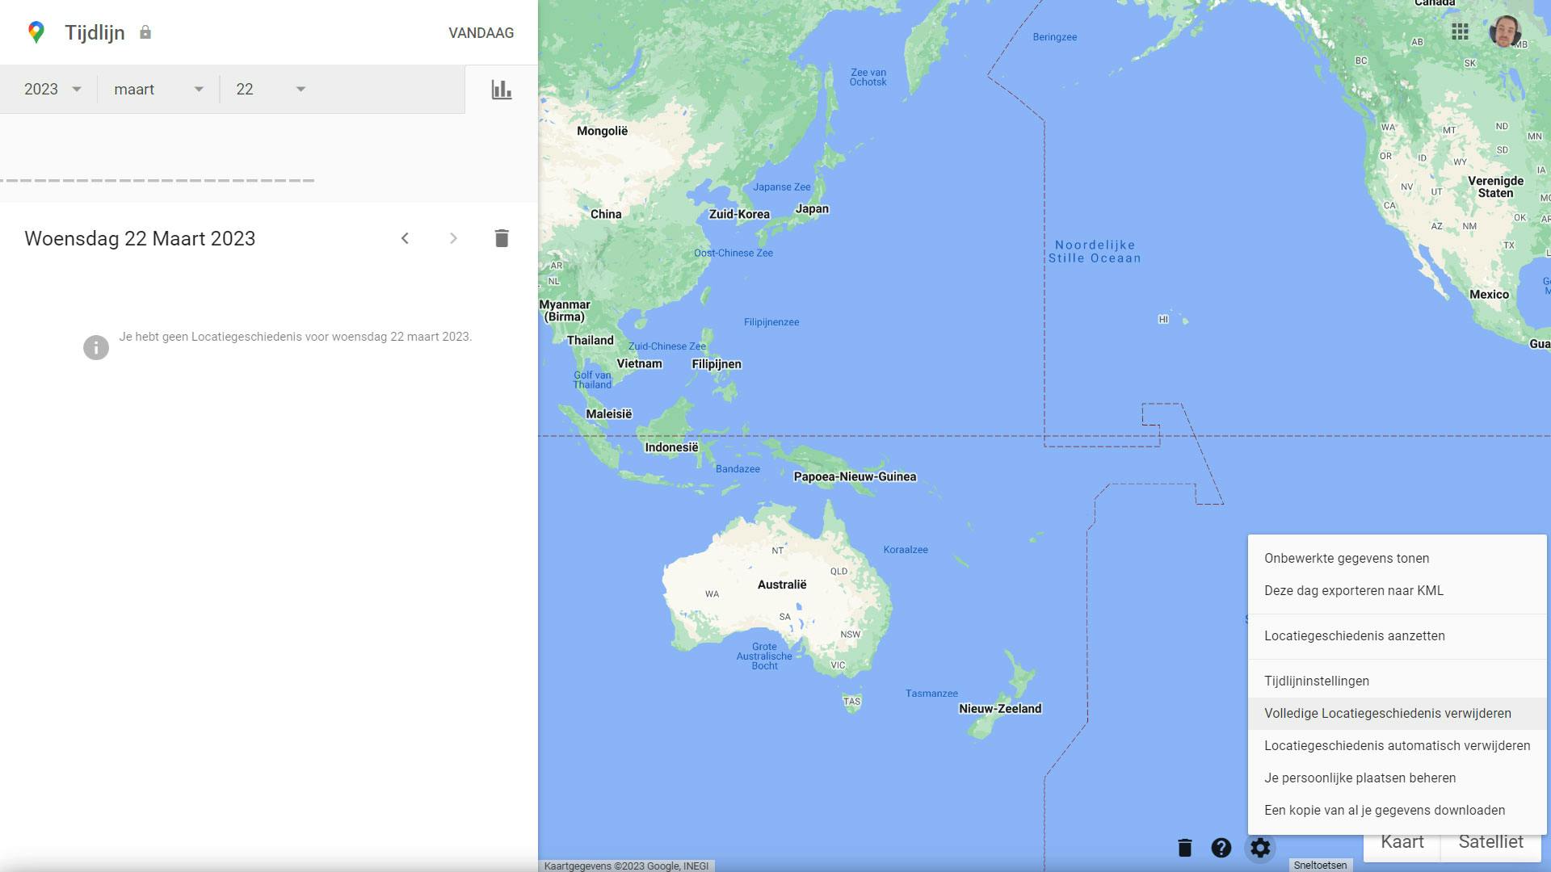1551x872 pixels.
Task: Open the Google apps grid
Action: tap(1460, 32)
